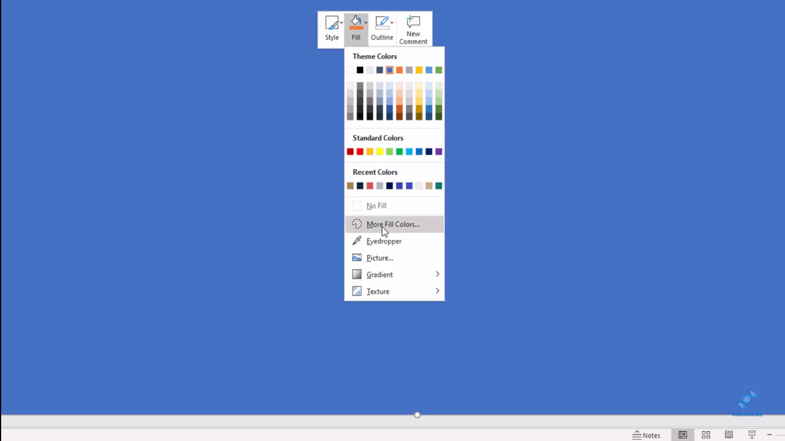Click the Outline pen button
Screen dimensions: 785x441
pos(382,23)
